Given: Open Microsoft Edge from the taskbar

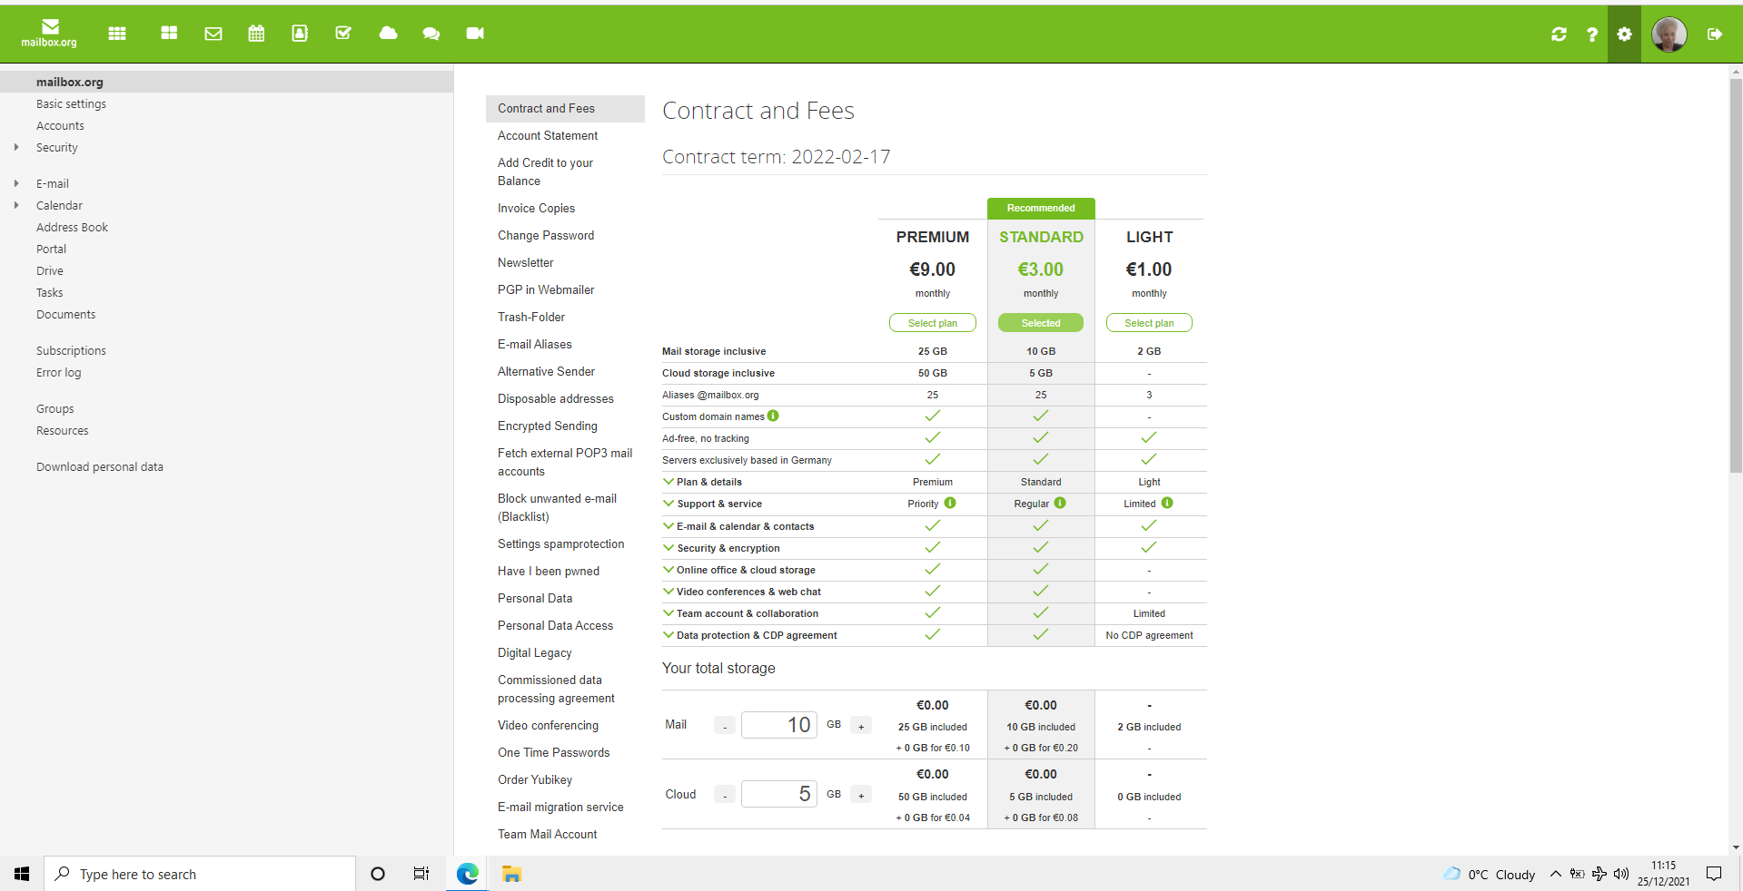Looking at the screenshot, I should pyautogui.click(x=468, y=874).
